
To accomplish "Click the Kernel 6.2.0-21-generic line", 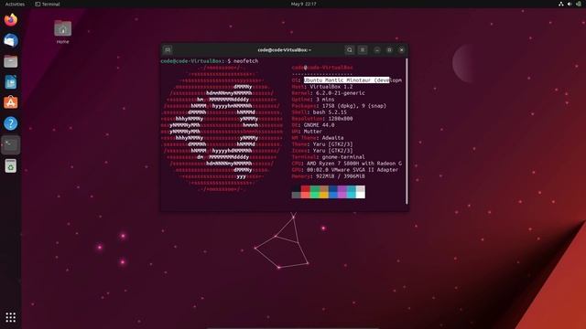I will (x=329, y=93).
